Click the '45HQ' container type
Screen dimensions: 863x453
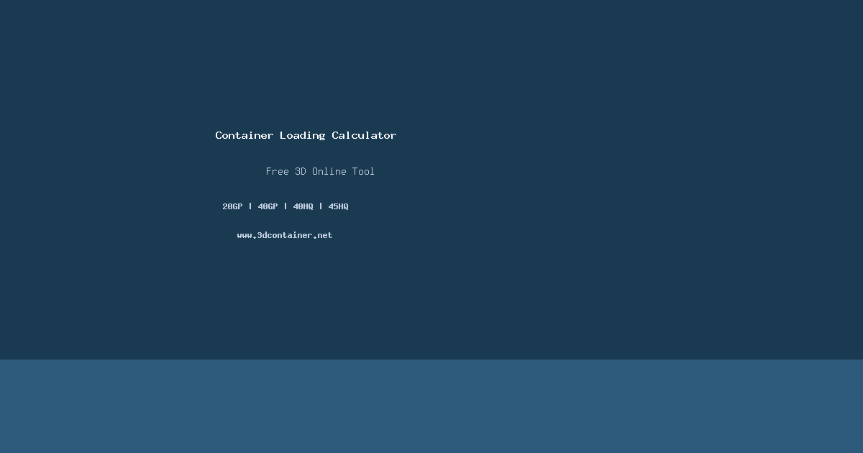click(338, 206)
